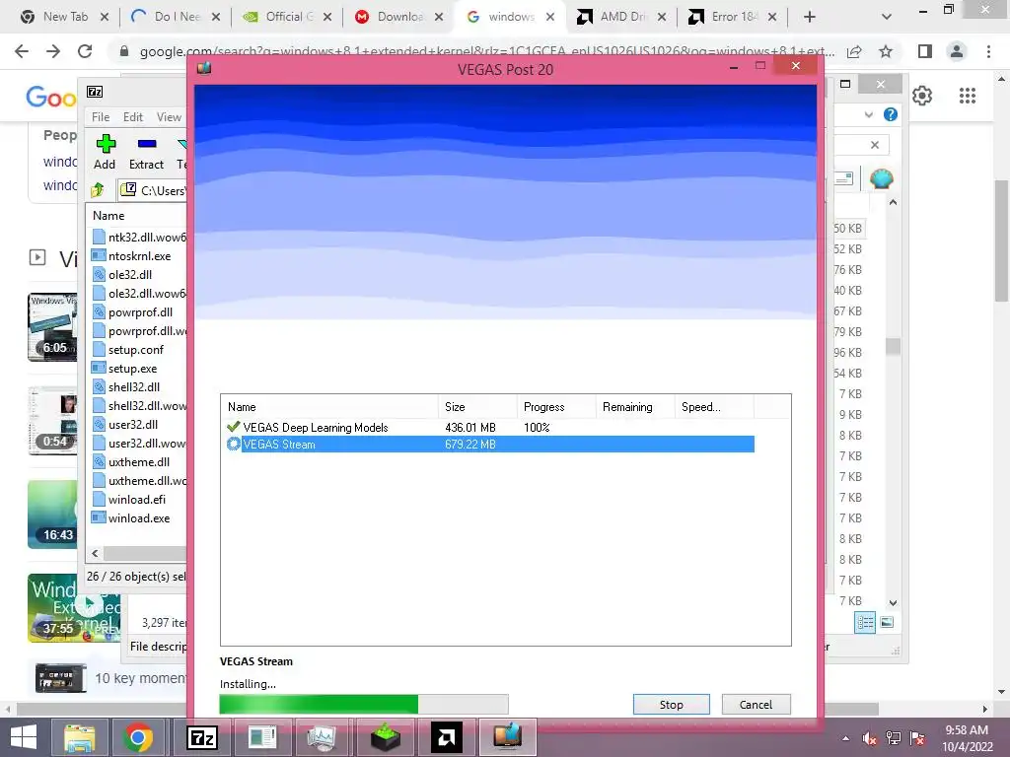Click the Progress column header
The height and width of the screenshot is (757, 1010).
556,407
